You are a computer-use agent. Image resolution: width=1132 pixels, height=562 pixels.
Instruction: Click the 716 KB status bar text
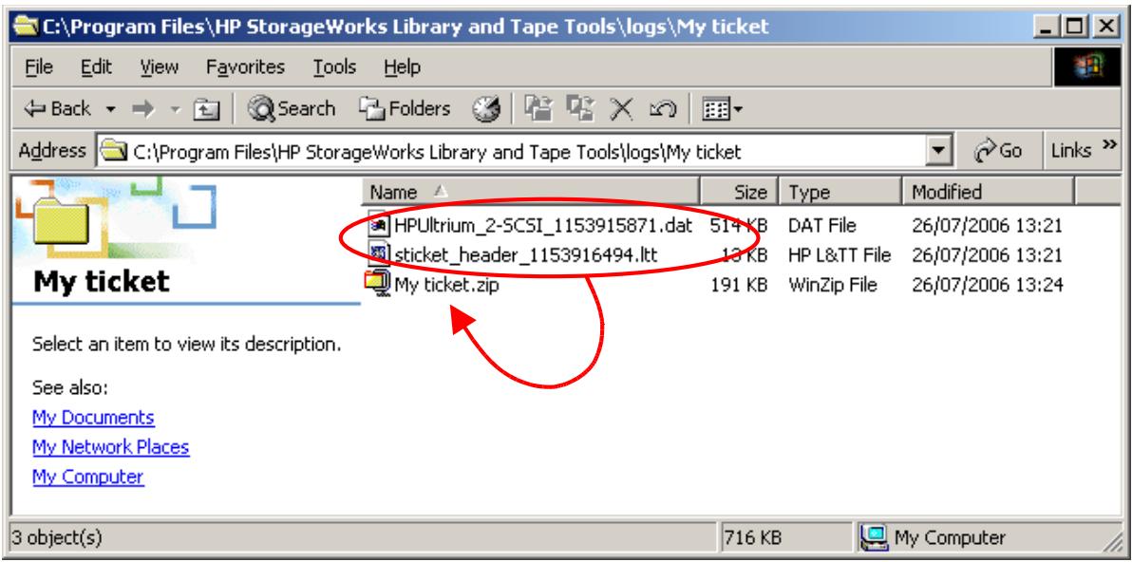tap(752, 538)
